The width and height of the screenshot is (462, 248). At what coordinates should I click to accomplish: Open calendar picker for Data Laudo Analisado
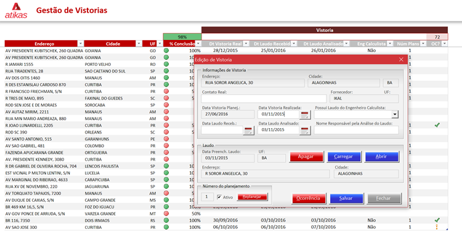[x=305, y=130]
